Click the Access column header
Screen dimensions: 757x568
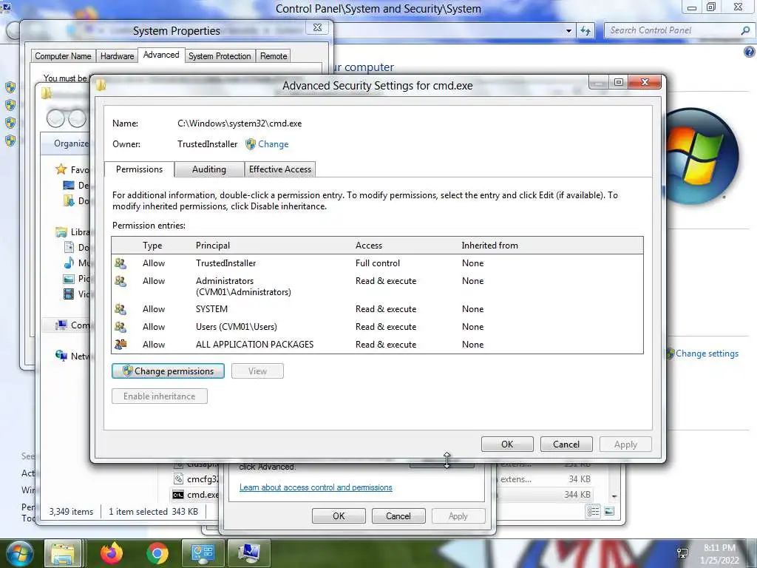[369, 246]
